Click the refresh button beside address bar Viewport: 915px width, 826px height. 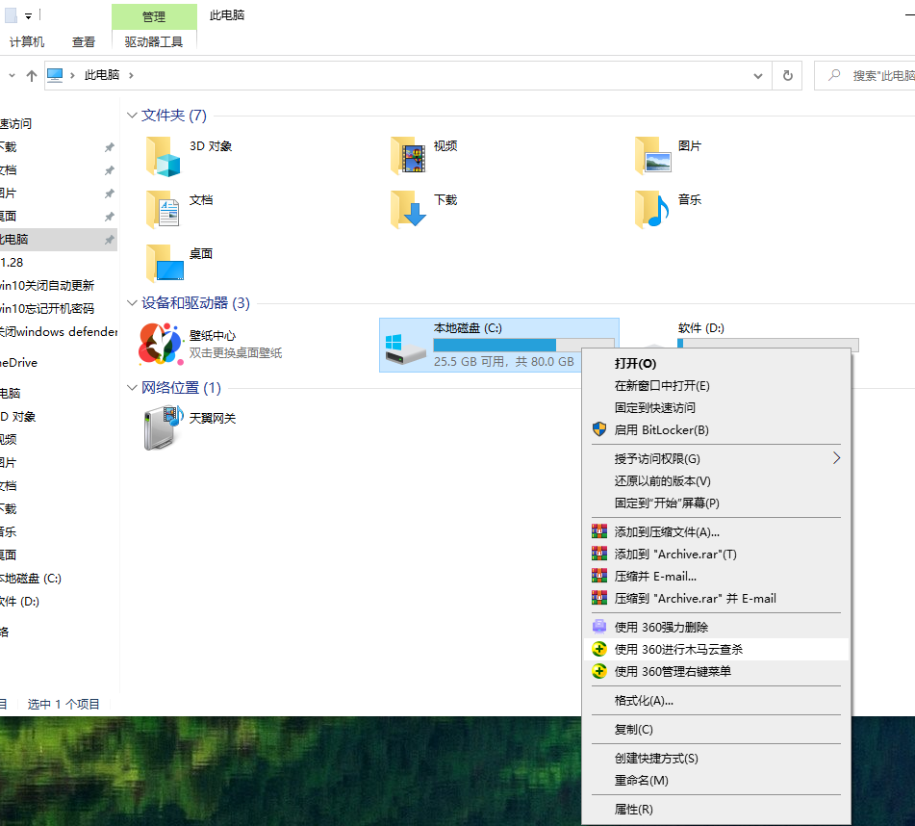tap(788, 75)
